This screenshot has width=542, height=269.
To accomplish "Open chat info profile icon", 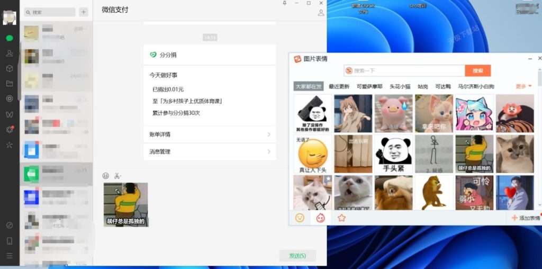I will (321, 13).
